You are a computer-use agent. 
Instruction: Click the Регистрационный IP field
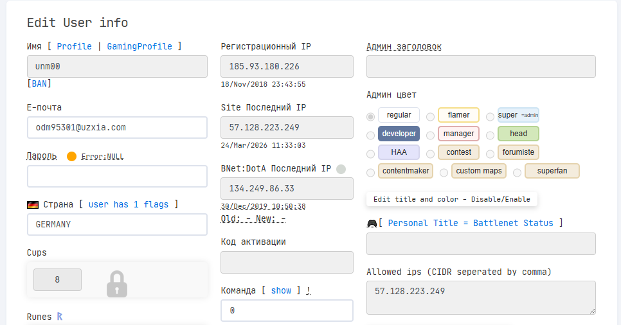pyautogui.click(x=287, y=67)
